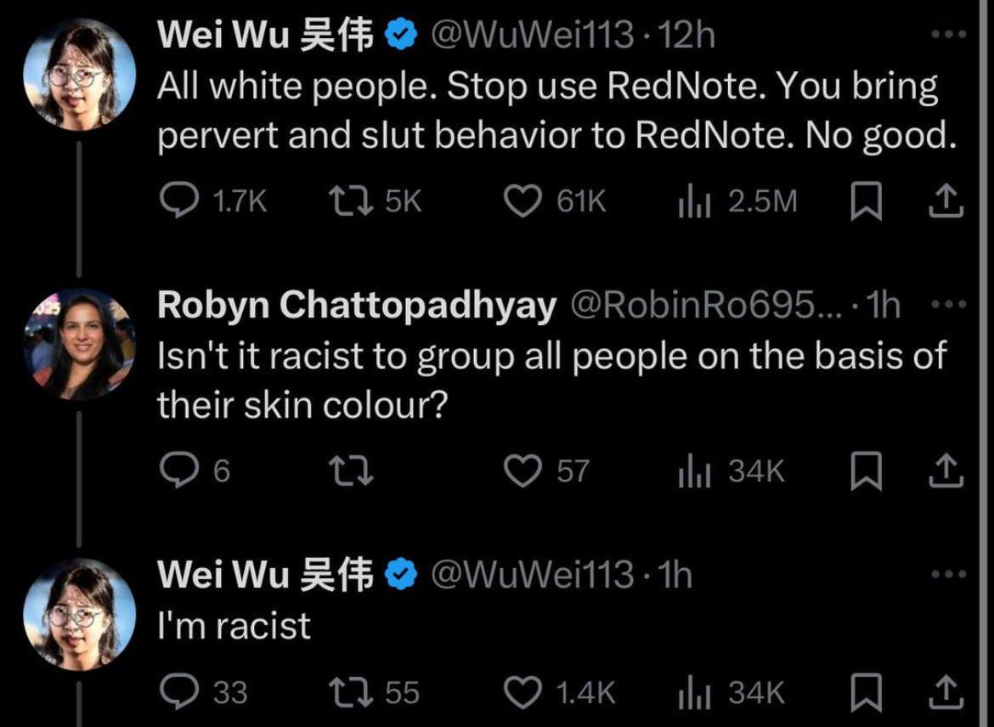Reply to the "I'm racist" tweet
The height and width of the screenshot is (727, 994).
(x=178, y=692)
